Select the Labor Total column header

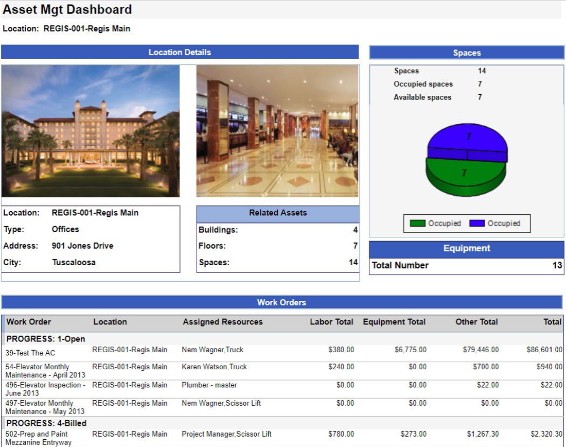tap(331, 322)
